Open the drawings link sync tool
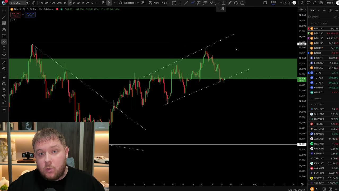The image size is (339, 191). [4, 102]
